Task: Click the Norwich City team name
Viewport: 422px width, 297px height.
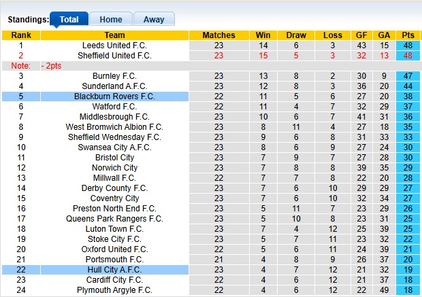Action: [x=114, y=168]
